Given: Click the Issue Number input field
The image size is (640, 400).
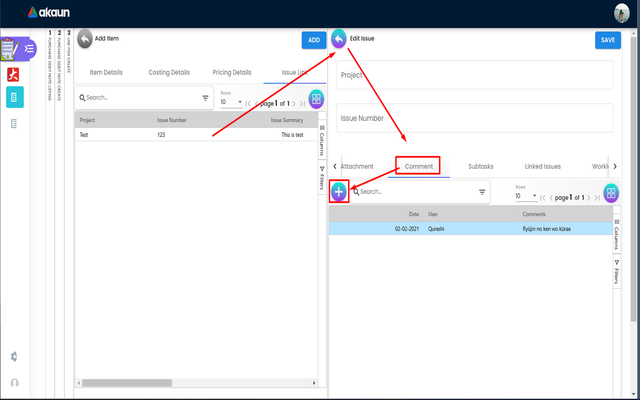Looking at the screenshot, I should pyautogui.click(x=475, y=118).
